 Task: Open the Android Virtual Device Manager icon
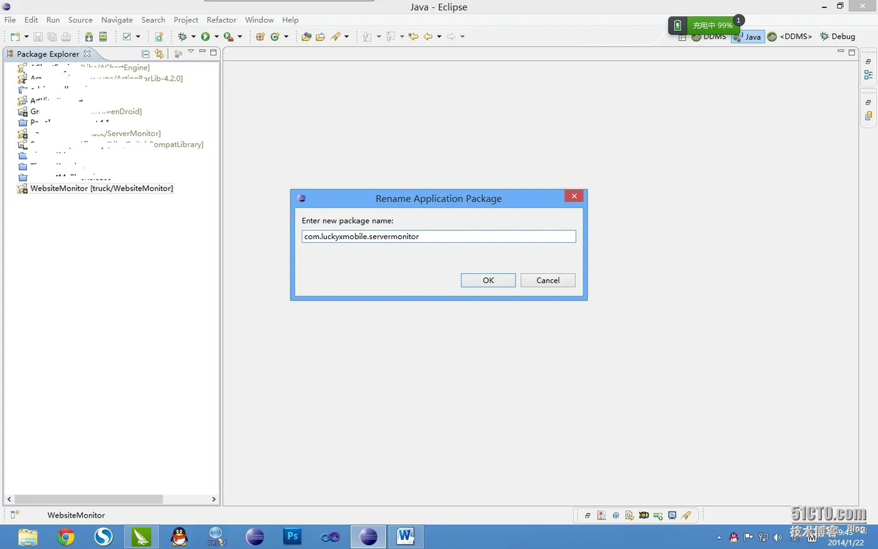click(103, 36)
